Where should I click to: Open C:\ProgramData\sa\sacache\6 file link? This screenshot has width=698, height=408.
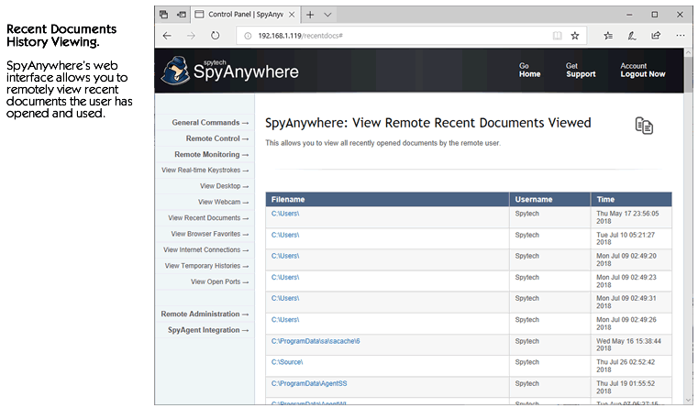point(316,341)
